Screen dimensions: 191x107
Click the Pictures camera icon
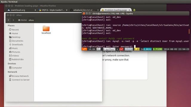coord(10,52)
